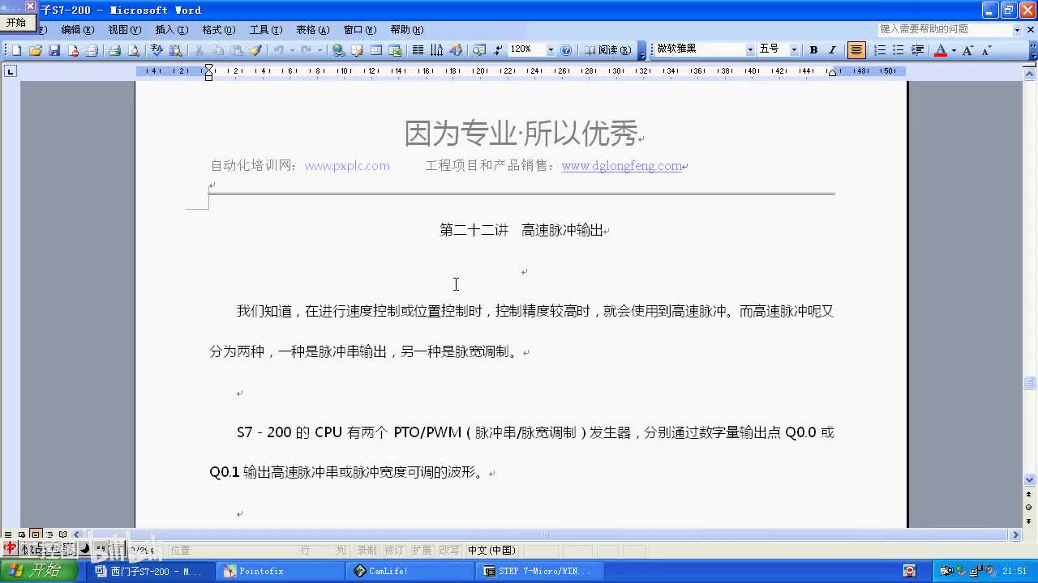Follow the www.dglongfeng.com link
This screenshot has height=583, width=1038.
coord(622,166)
